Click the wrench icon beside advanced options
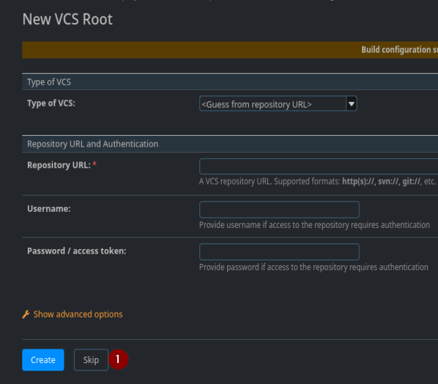 26,314
